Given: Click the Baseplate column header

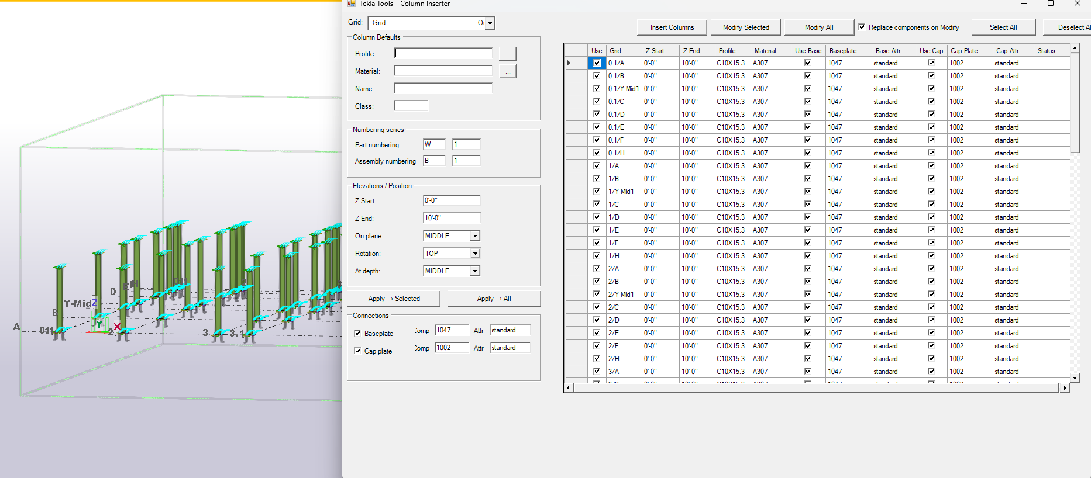Looking at the screenshot, I should [848, 51].
